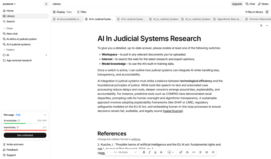Collapse the Chats section in the sidebar
This screenshot has height=159, width=271.
tap(4, 28)
